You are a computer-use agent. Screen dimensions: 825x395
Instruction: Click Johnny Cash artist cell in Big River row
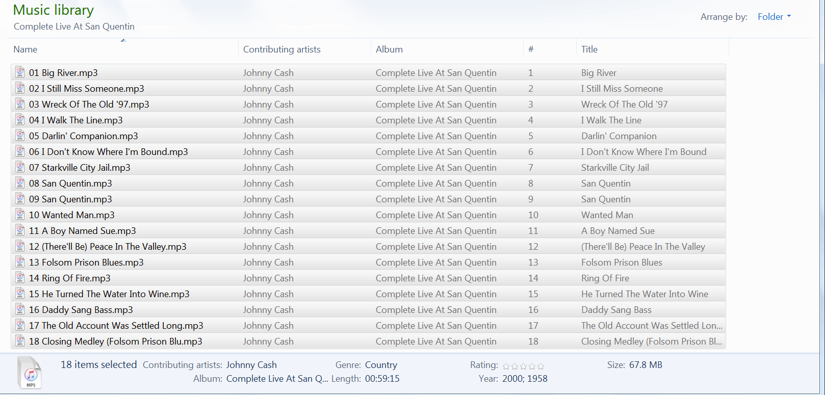[268, 73]
